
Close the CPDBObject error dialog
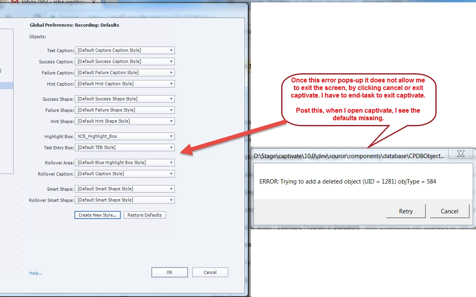click(x=461, y=154)
